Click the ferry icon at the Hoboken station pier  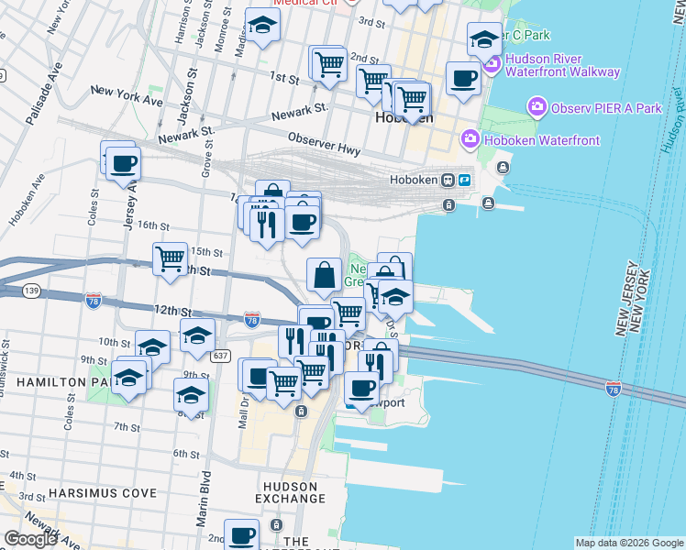coord(488,203)
